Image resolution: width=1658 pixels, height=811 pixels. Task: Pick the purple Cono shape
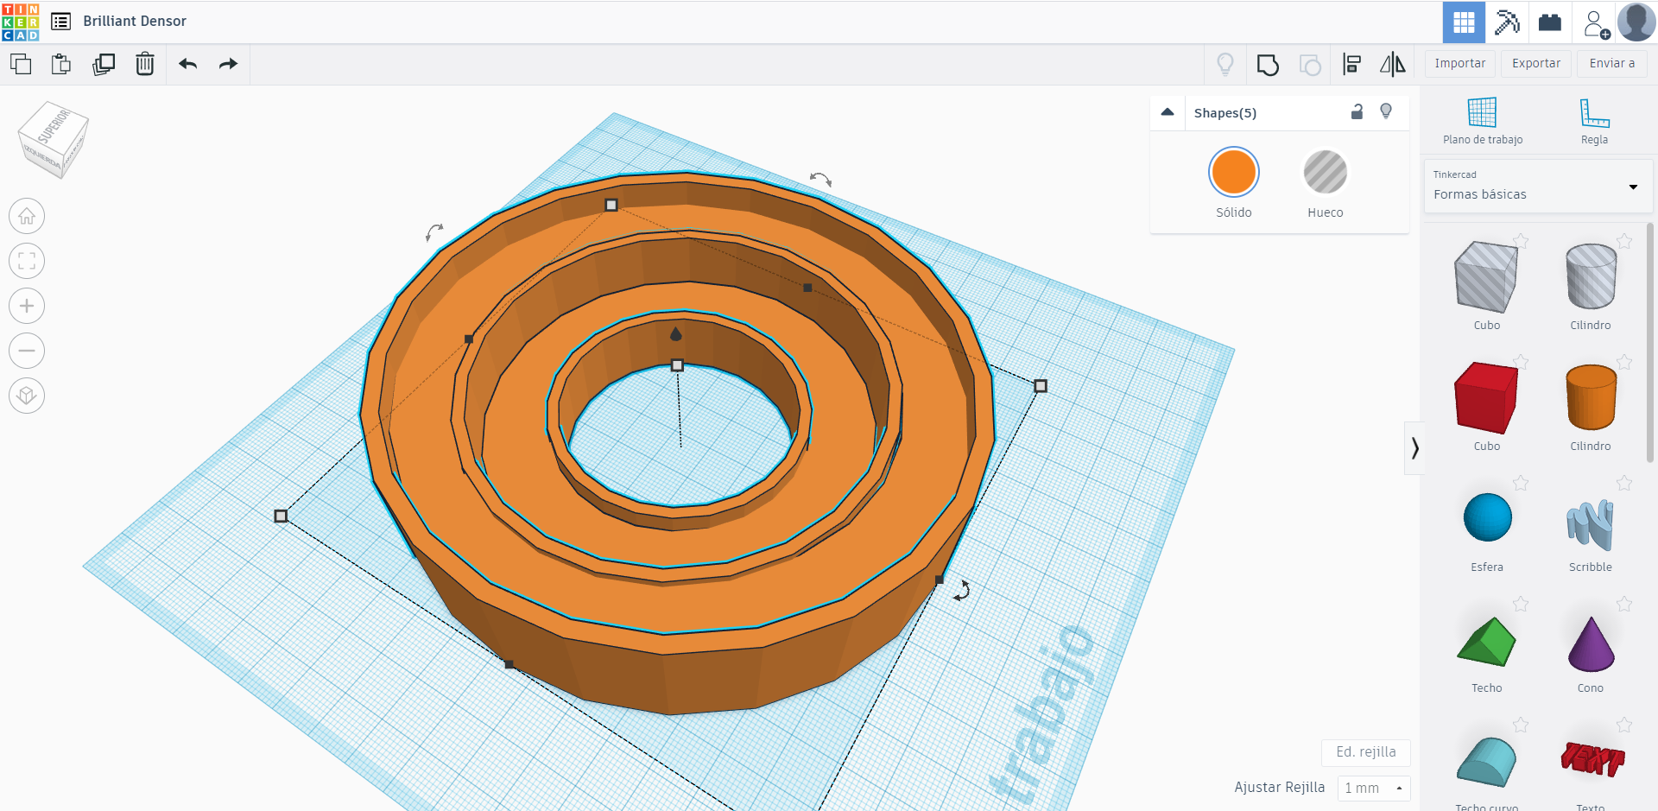[x=1591, y=644]
